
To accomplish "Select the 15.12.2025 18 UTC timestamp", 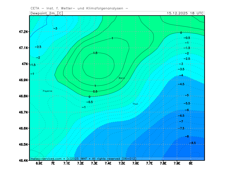I will click(x=185, y=13).
